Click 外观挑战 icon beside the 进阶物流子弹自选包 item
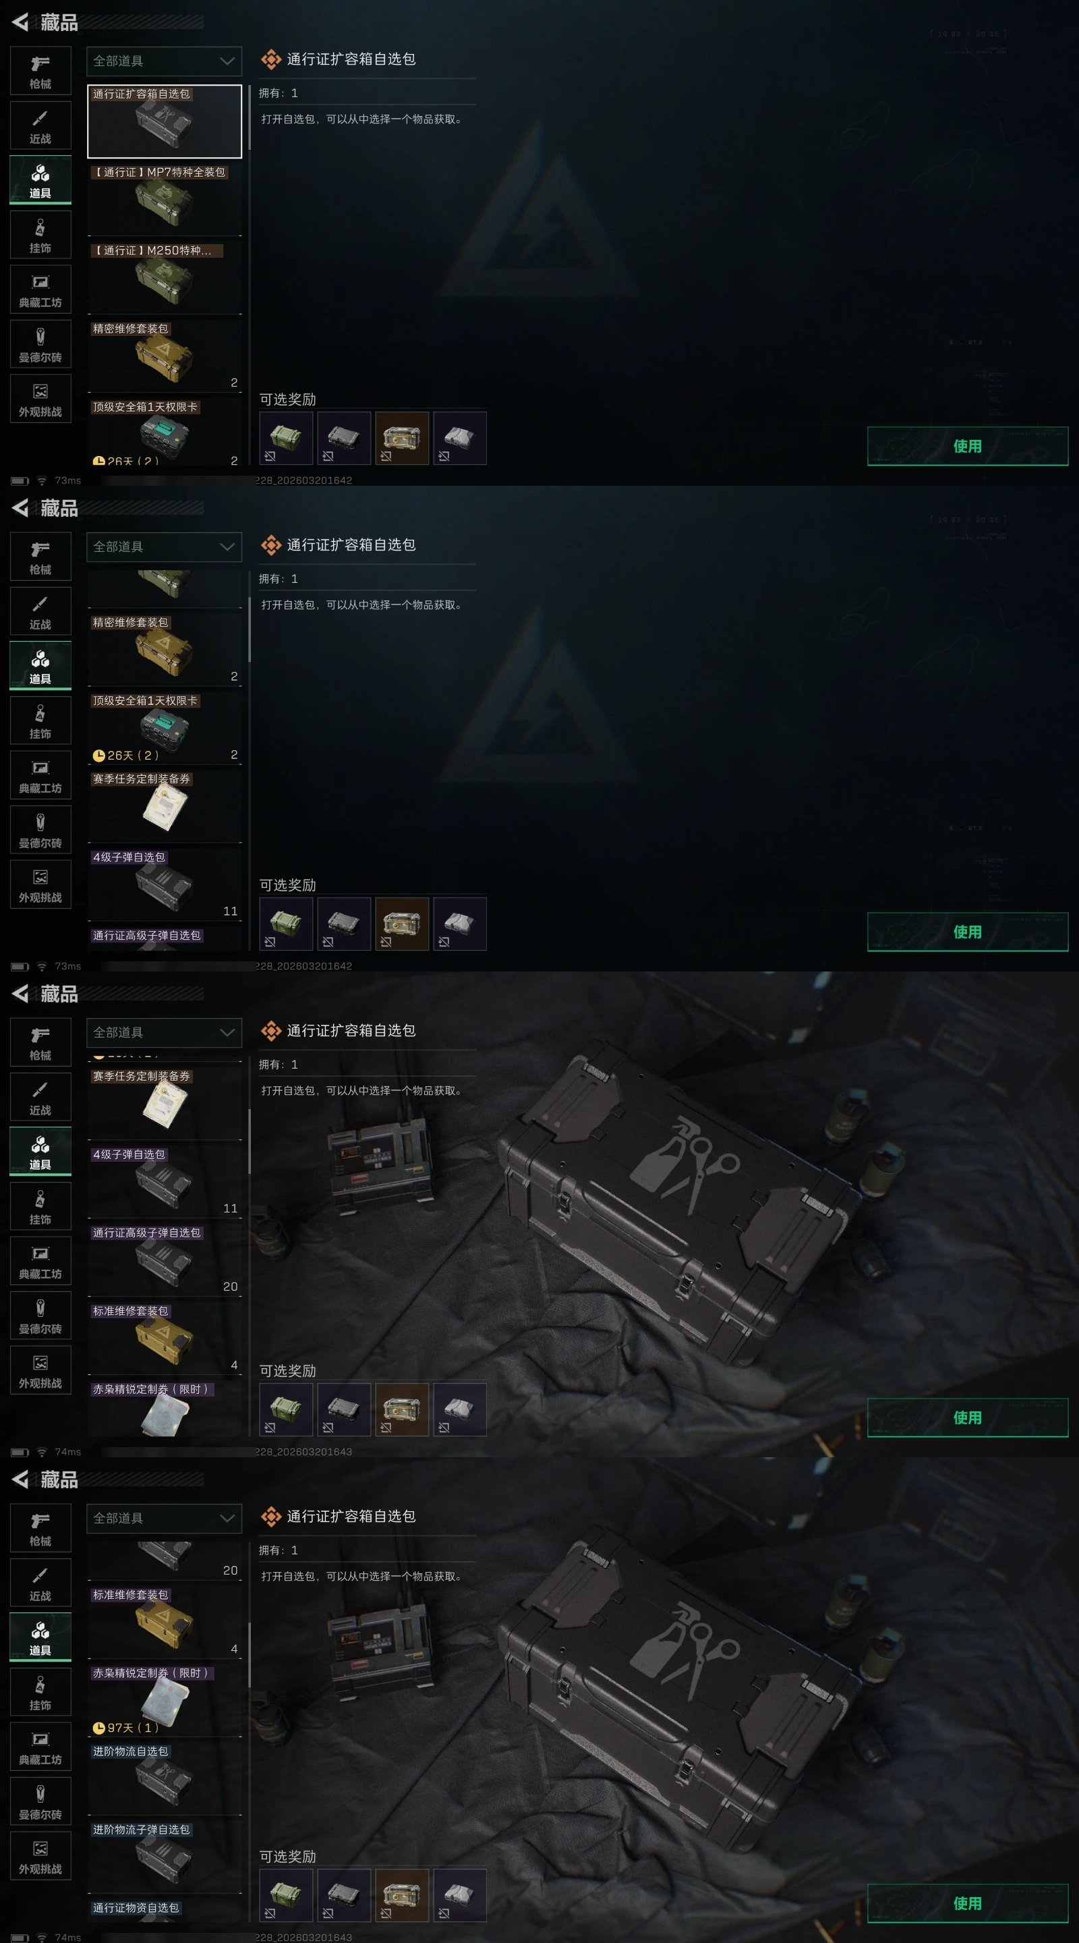The image size is (1079, 1943). coord(40,1856)
